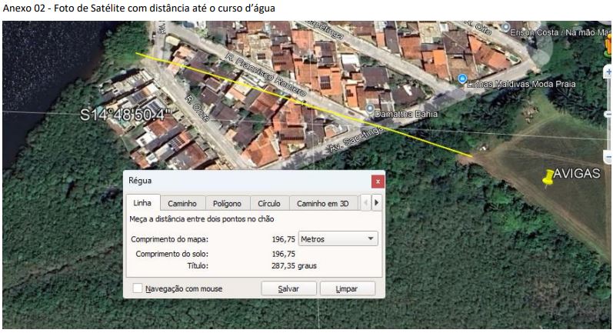613x333 pixels.
Task: Click the Linhas Maldivas Moda Praia marker
Action: [462, 80]
